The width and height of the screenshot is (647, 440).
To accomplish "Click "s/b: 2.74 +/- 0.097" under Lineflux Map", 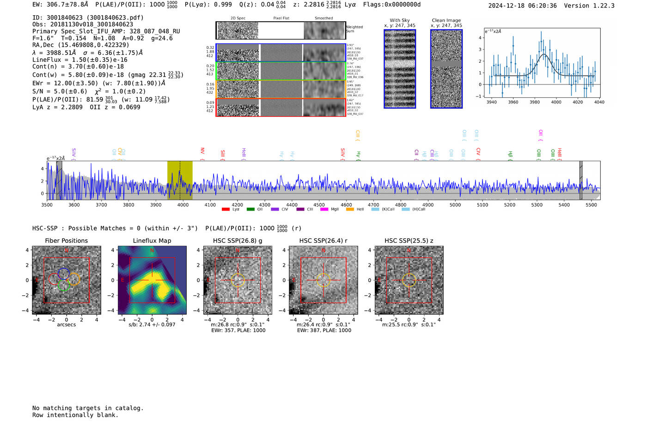I will (152, 325).
